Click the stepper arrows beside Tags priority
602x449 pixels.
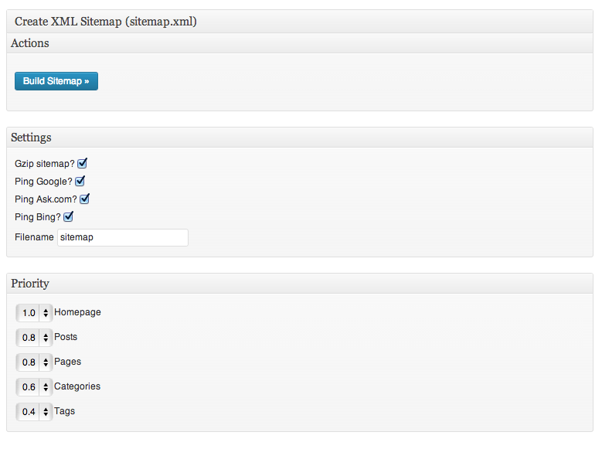click(x=46, y=411)
